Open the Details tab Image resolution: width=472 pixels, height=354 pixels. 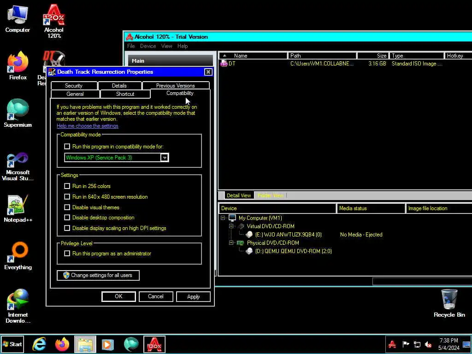(x=119, y=86)
